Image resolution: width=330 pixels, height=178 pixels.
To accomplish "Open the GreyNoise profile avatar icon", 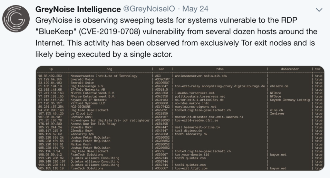I will [x=16, y=19].
